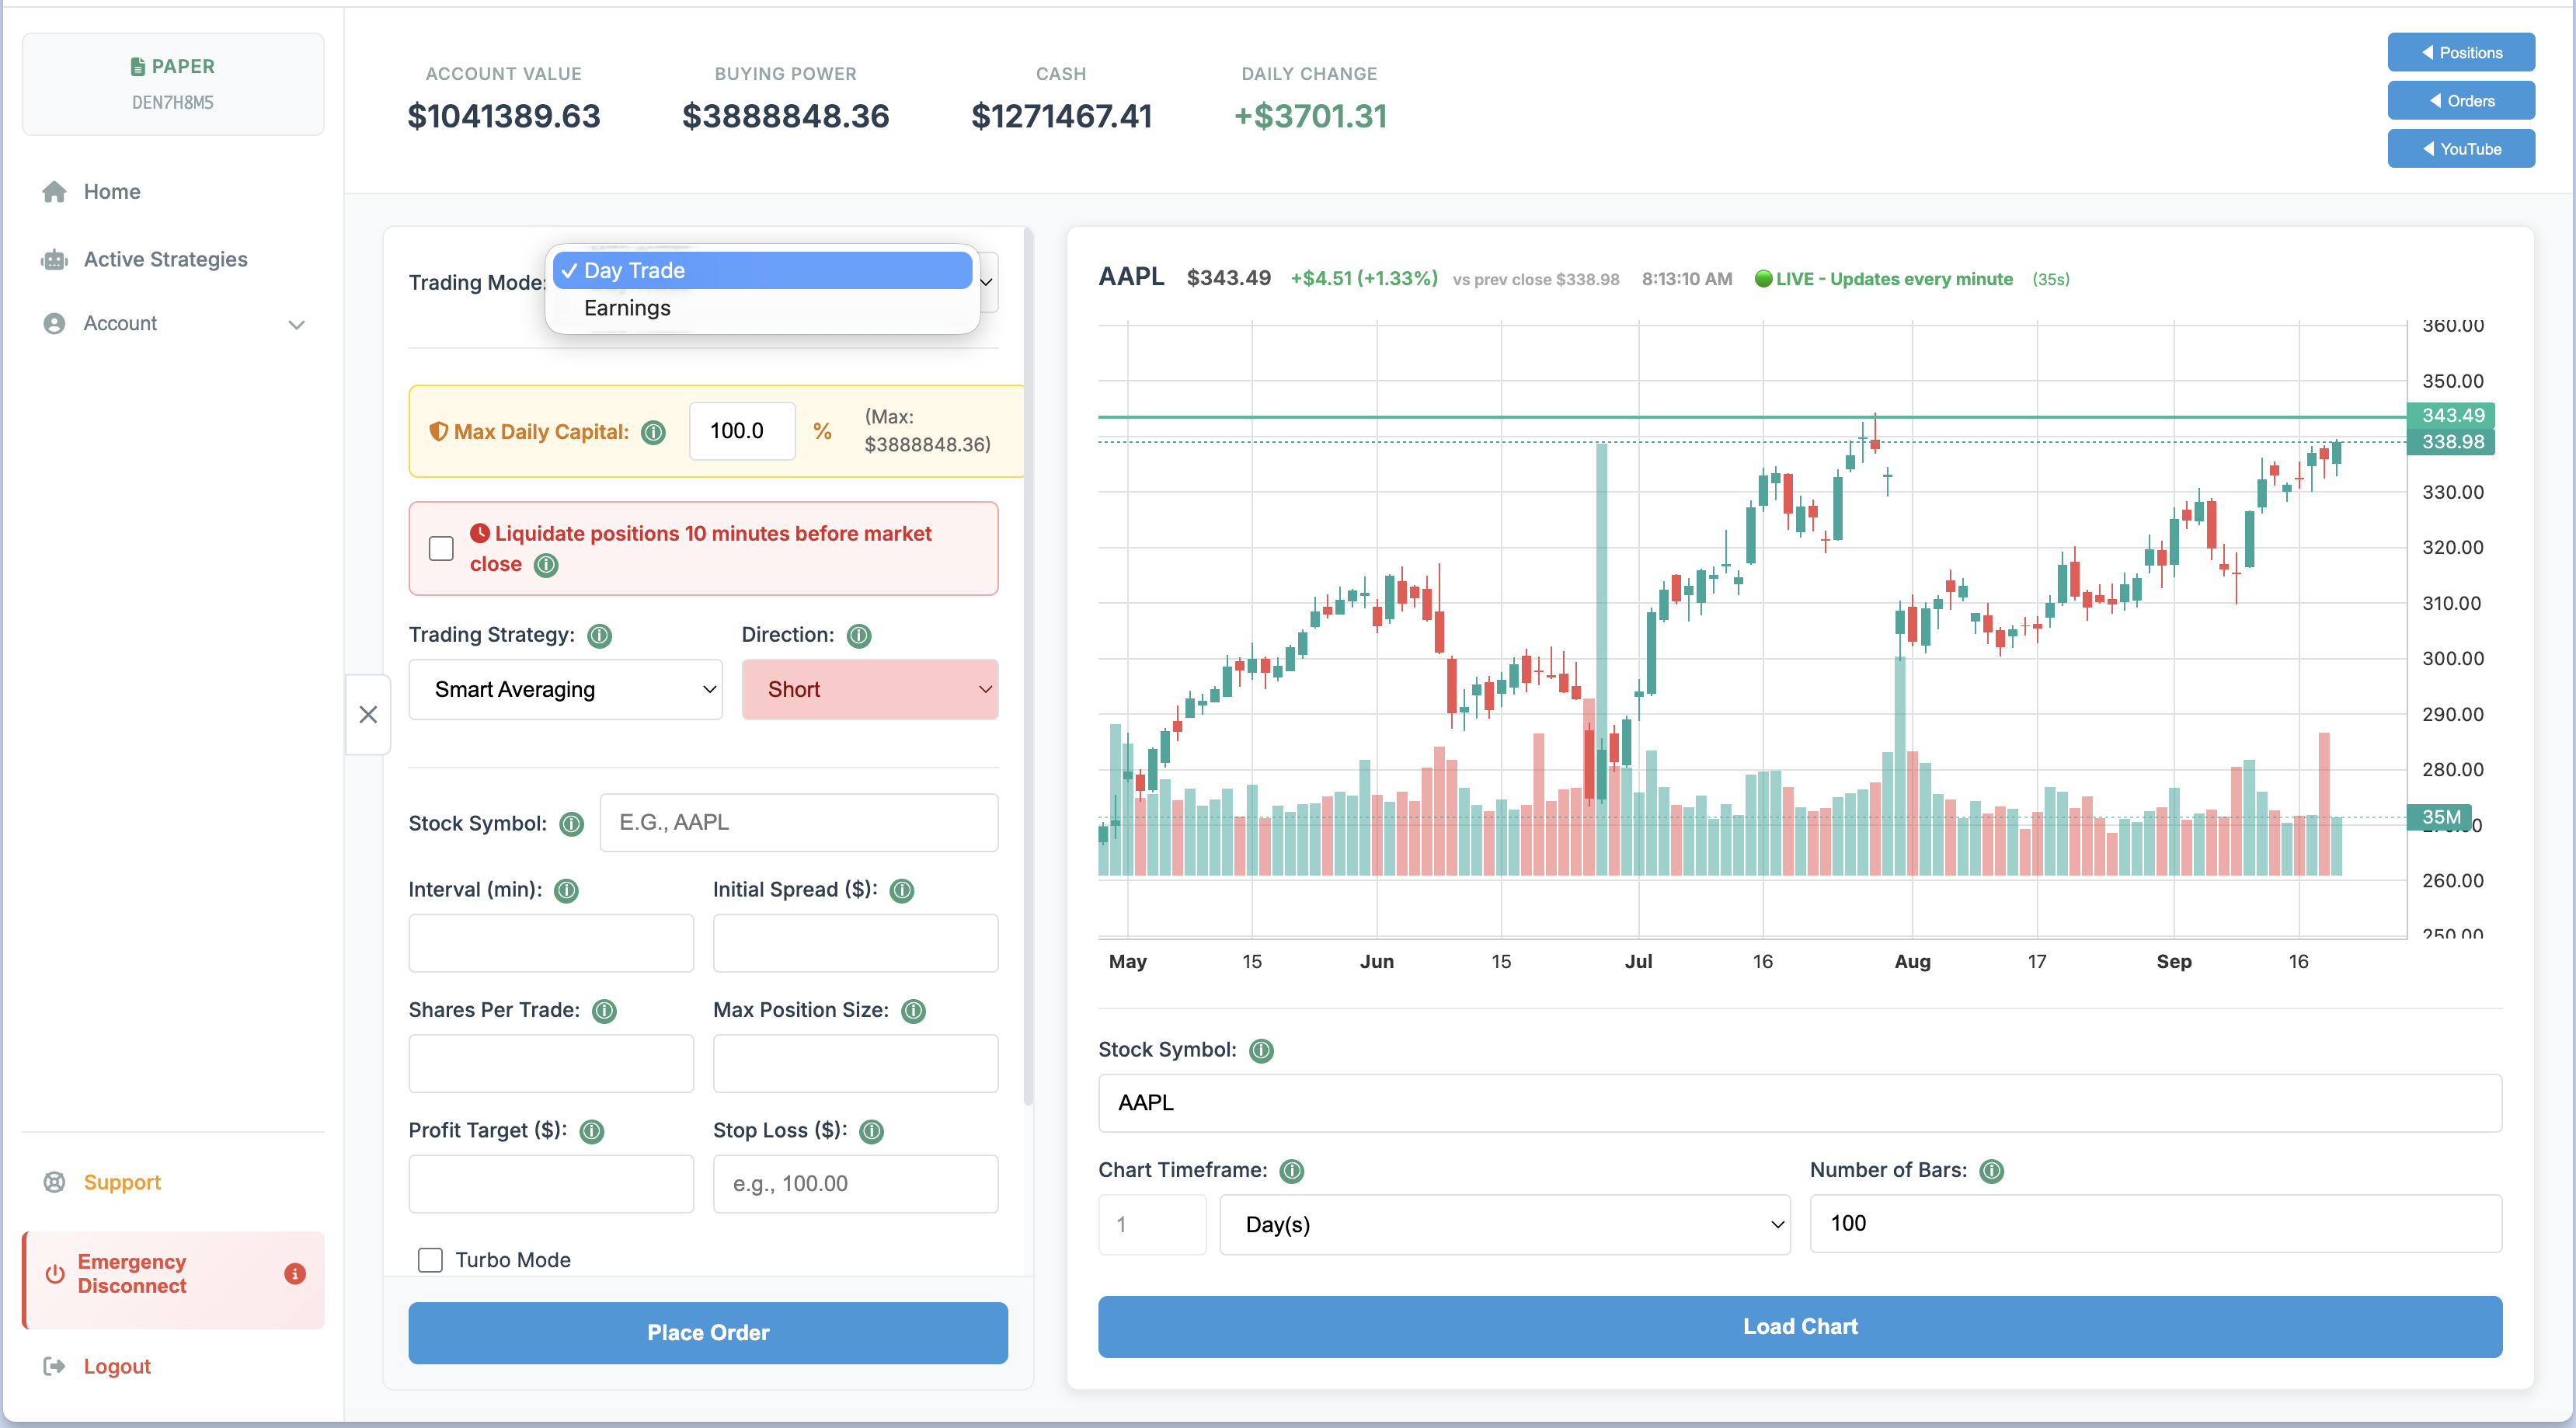Click the Account user circle icon
This screenshot has width=2576, height=1428.
click(x=54, y=323)
